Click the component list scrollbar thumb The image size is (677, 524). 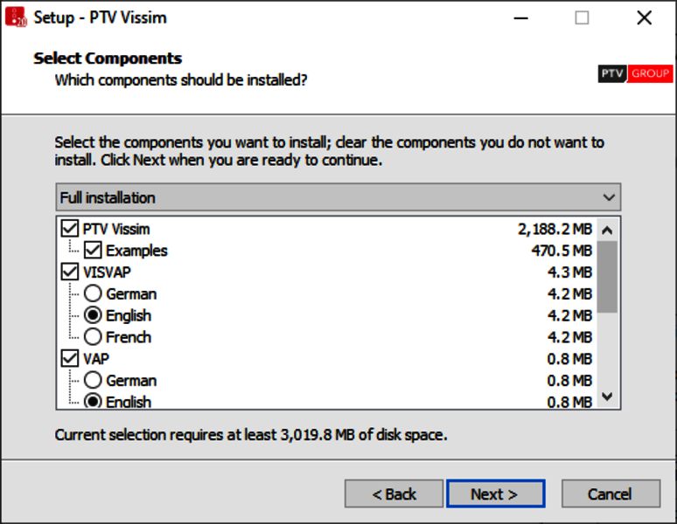coord(608,277)
